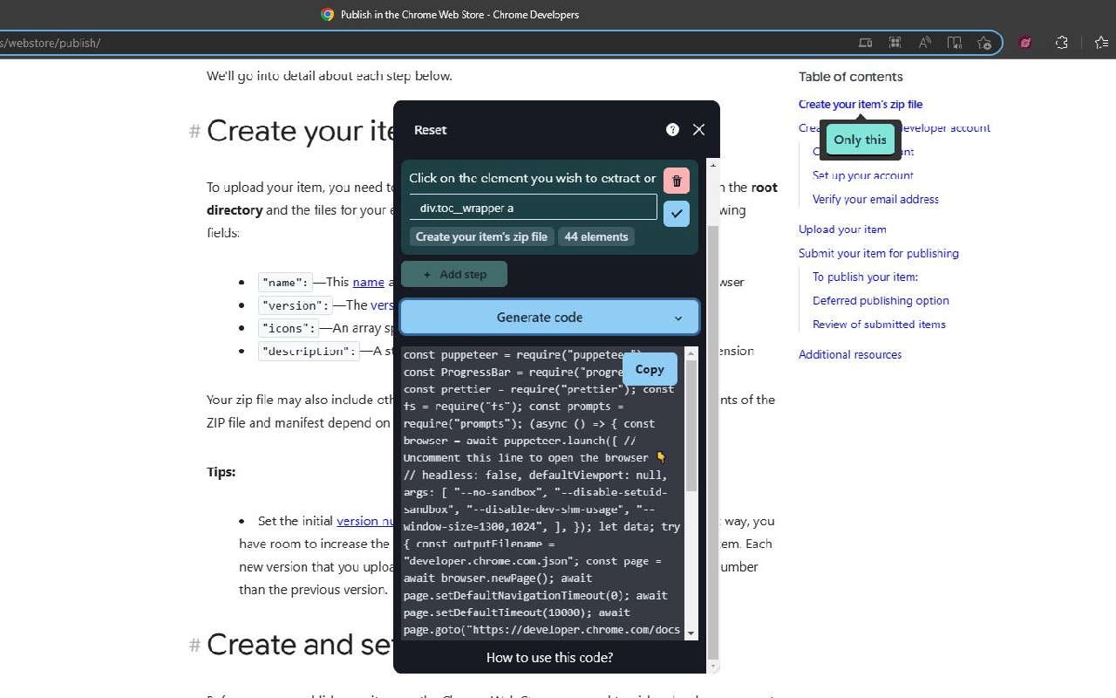The height and width of the screenshot is (698, 1116).
Task: Click the 'Create your item's zip file' tag
Action: click(x=481, y=236)
